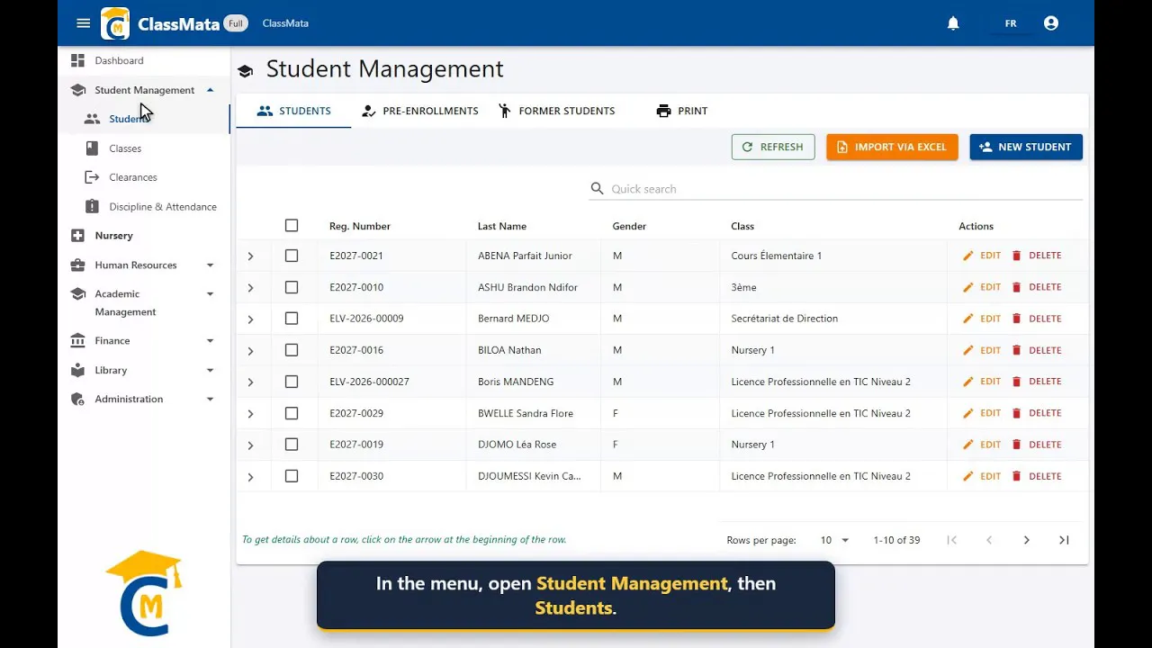Jump to last page of students
Image resolution: width=1152 pixels, height=648 pixels.
(x=1064, y=540)
